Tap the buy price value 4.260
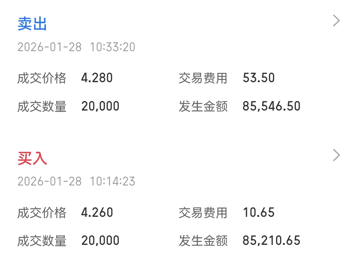This screenshot has width=357, height=267. 97,212
